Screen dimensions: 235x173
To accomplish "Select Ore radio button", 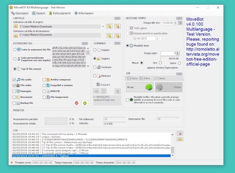I will coord(160,63).
